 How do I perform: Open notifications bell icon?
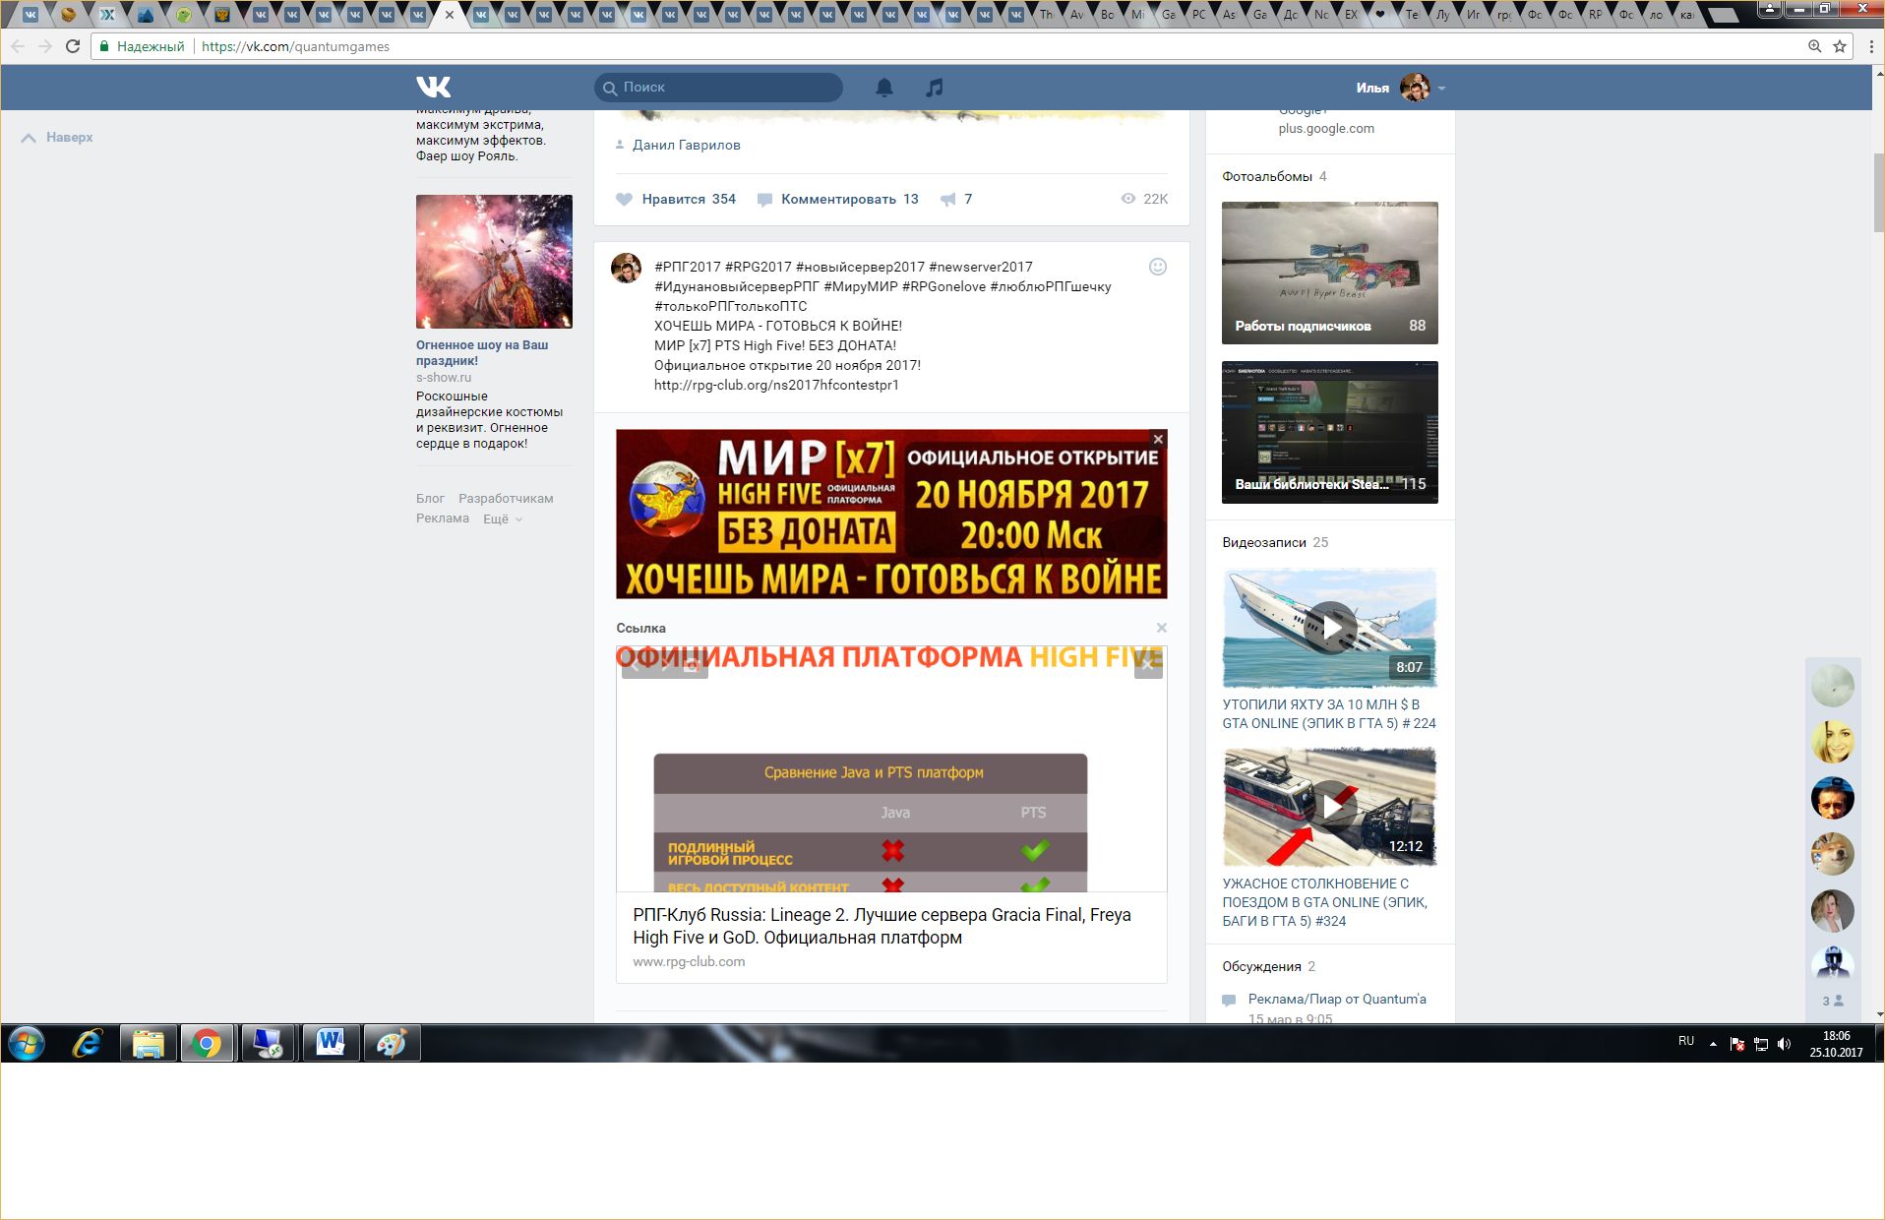884,88
